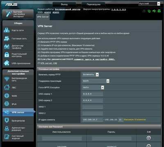Switch to the VPN Server tab

click(x=43, y=17)
